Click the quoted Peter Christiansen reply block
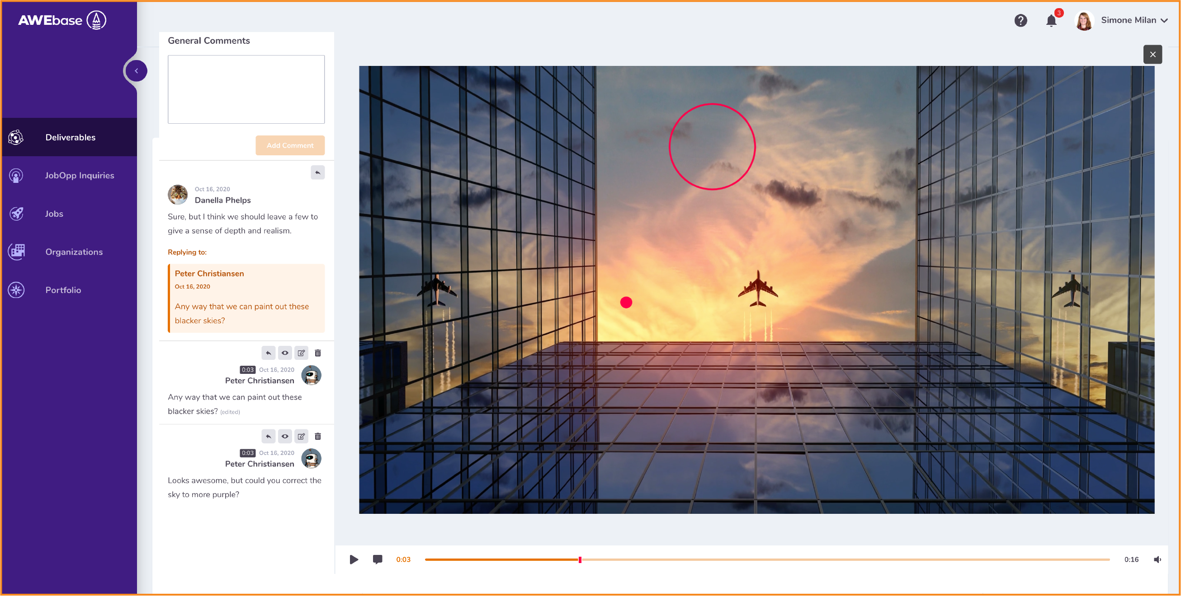Screen dimensions: 1181x596 [x=246, y=298]
